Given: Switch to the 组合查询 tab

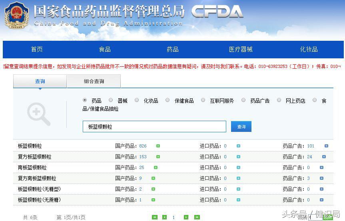Looking at the screenshot, I should click(x=94, y=82).
